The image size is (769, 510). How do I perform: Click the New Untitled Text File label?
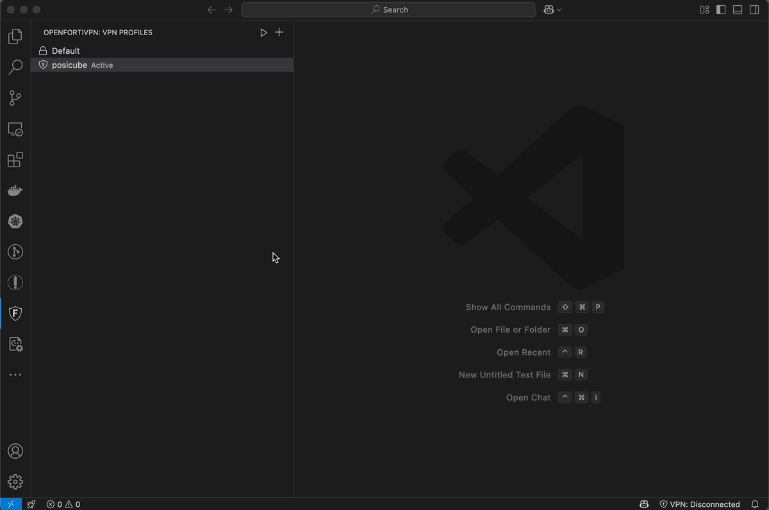[505, 375]
